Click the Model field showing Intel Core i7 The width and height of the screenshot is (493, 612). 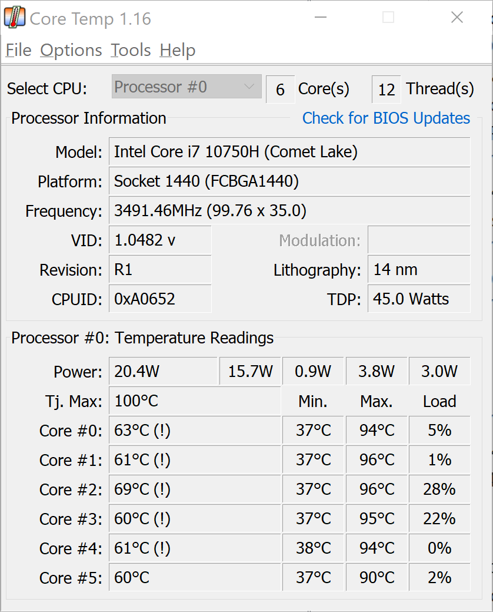tap(289, 151)
